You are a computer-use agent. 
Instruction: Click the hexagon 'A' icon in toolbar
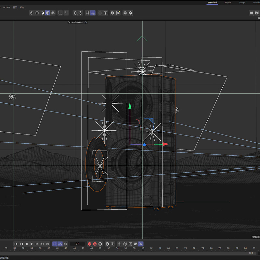click(130, 13)
